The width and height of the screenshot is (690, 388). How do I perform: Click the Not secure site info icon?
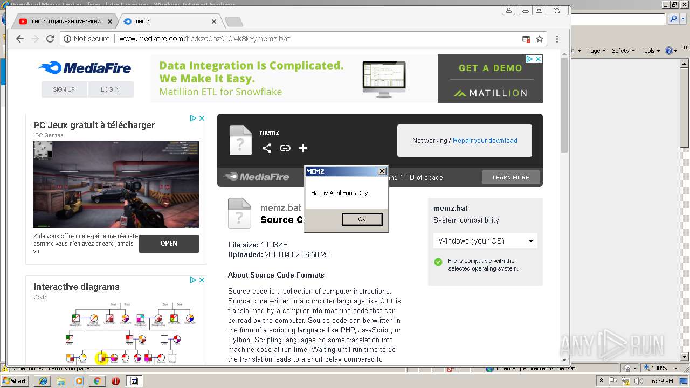click(x=67, y=39)
